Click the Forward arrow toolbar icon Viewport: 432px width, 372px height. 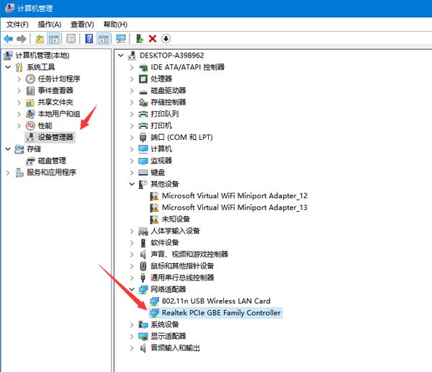[22, 39]
